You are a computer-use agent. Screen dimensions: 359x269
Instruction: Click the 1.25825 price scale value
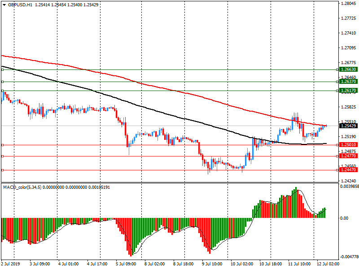tap(349, 107)
